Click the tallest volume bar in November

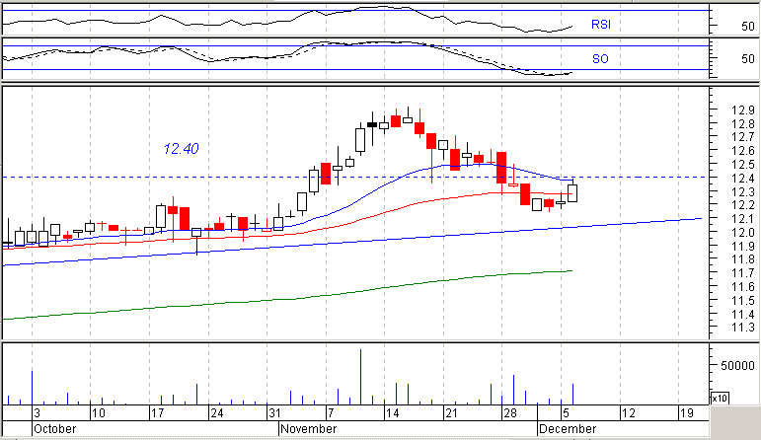[360, 377]
